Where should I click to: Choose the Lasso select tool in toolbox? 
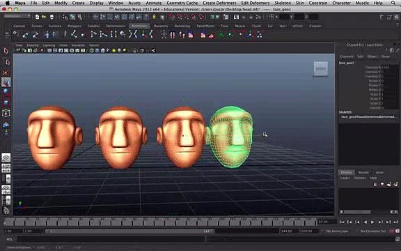tap(7, 62)
